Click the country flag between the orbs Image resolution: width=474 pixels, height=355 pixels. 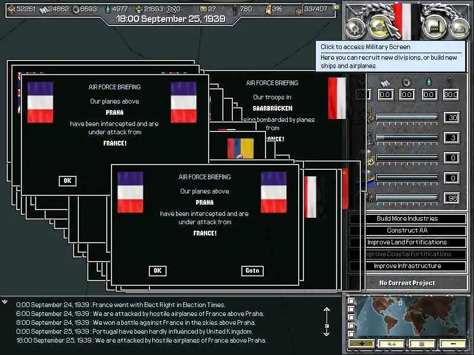click(406, 21)
